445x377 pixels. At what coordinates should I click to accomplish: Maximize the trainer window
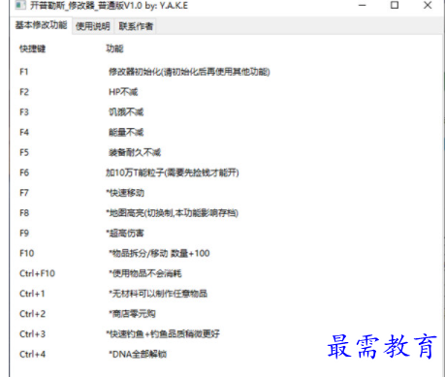click(x=395, y=5)
